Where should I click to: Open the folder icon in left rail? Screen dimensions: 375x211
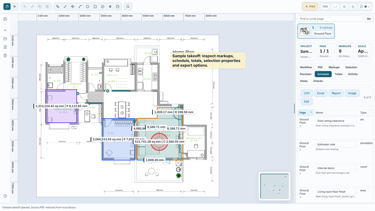5,39
